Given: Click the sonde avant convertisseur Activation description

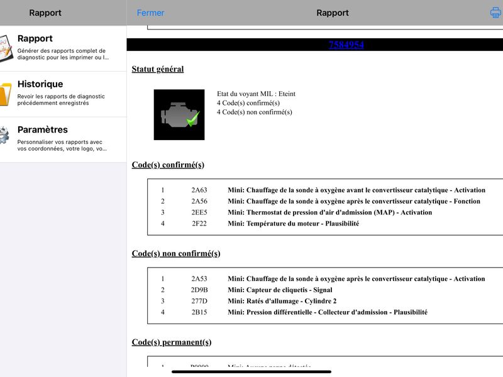Looking at the screenshot, I should pos(357,190).
